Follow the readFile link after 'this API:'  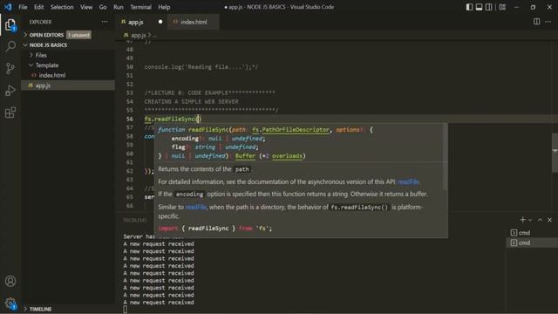click(x=408, y=182)
